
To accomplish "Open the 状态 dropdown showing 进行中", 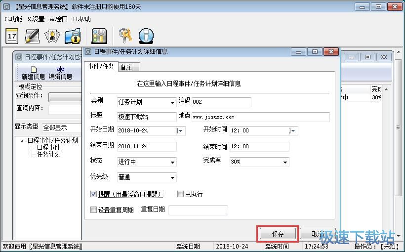I will [147, 162].
